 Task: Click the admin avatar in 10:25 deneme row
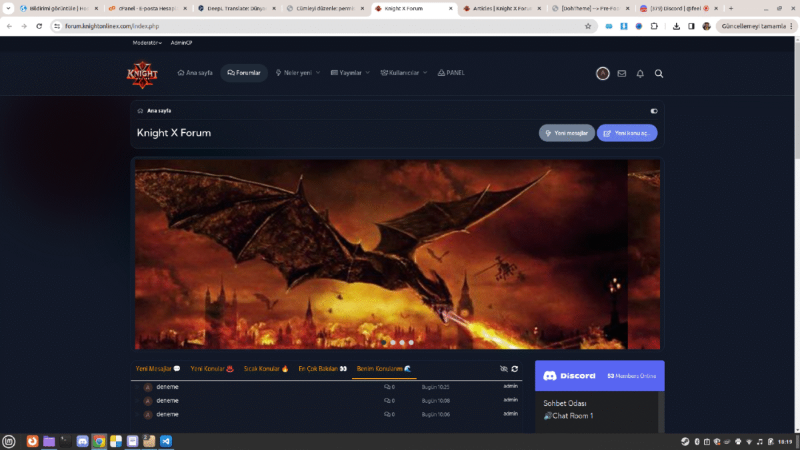coord(147,387)
